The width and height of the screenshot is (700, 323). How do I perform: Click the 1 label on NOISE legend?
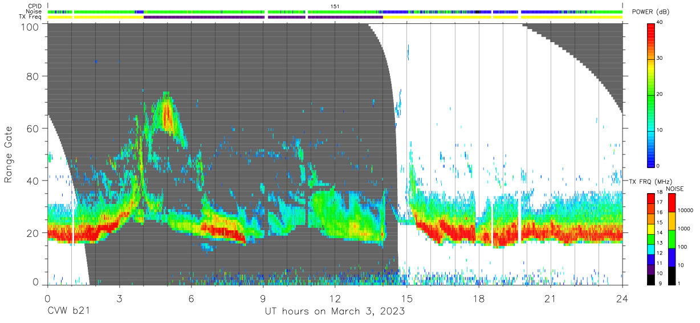(x=679, y=283)
